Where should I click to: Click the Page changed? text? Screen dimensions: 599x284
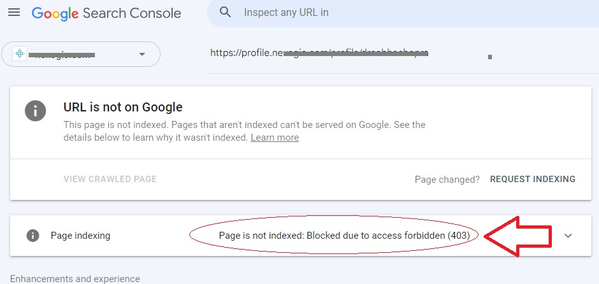click(x=447, y=180)
